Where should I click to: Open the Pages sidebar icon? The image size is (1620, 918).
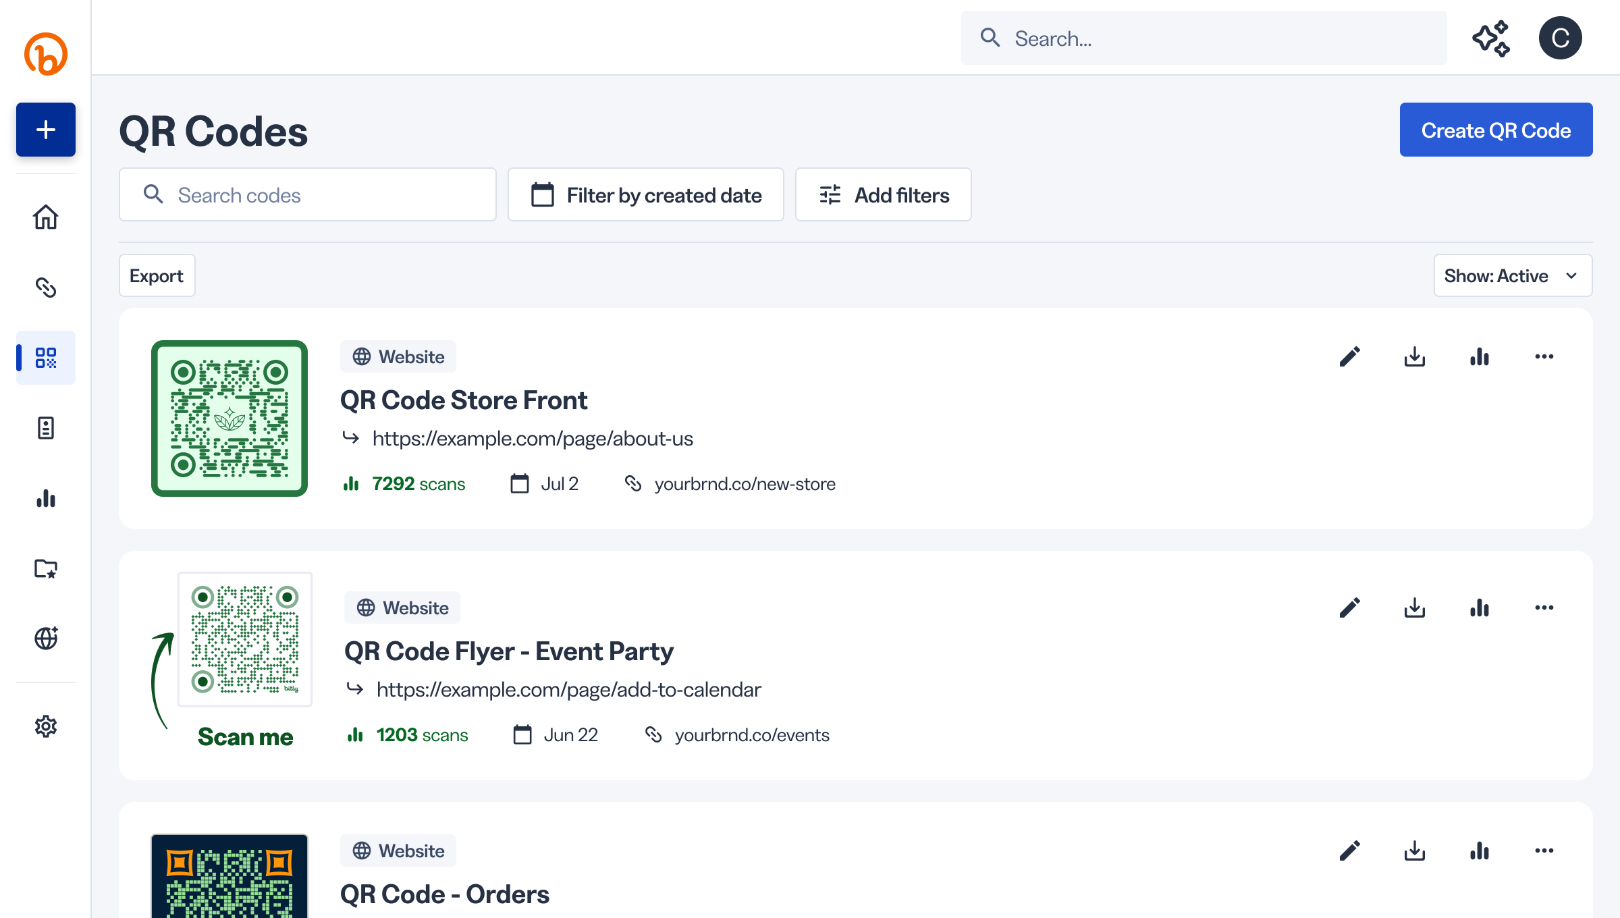pyautogui.click(x=45, y=428)
